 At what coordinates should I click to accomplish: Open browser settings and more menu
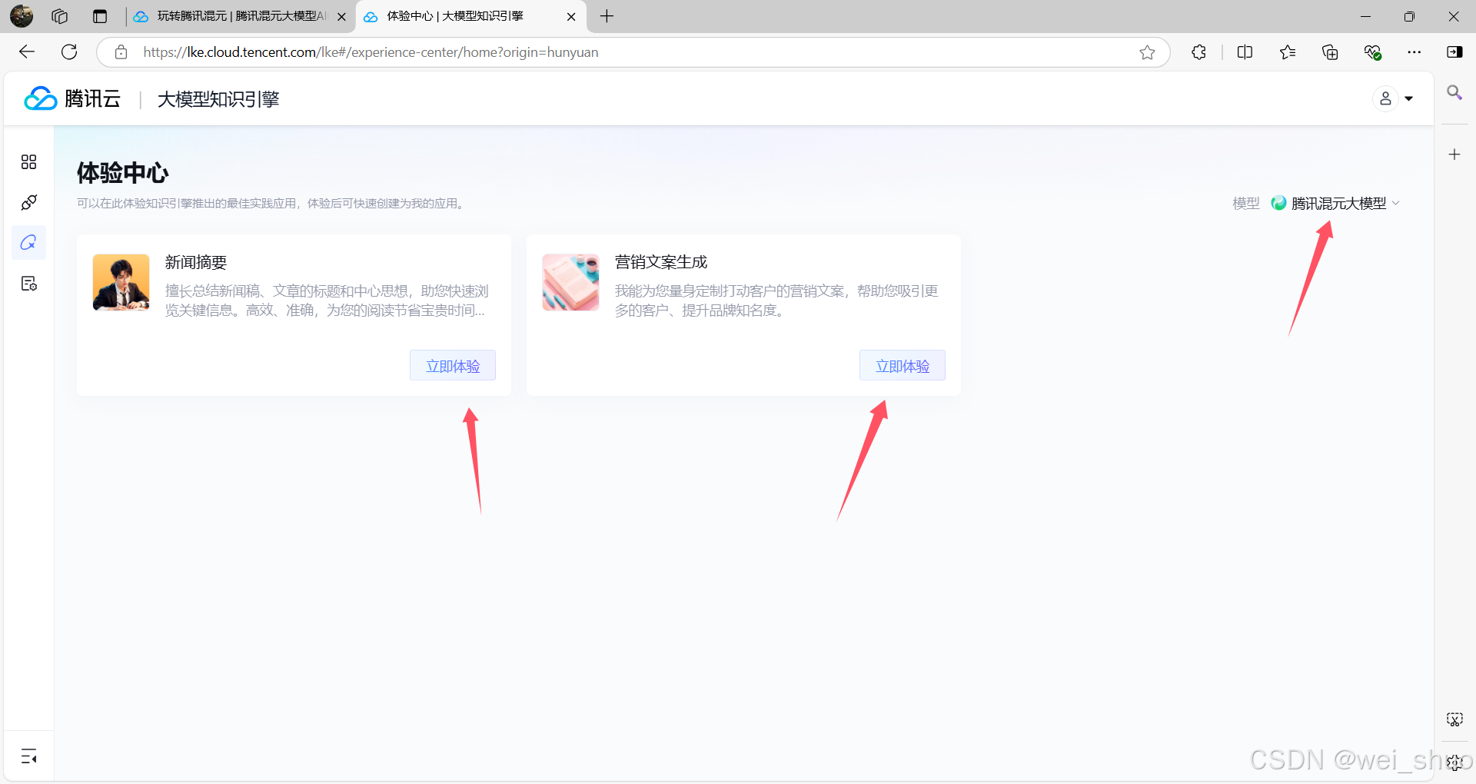pyautogui.click(x=1414, y=52)
